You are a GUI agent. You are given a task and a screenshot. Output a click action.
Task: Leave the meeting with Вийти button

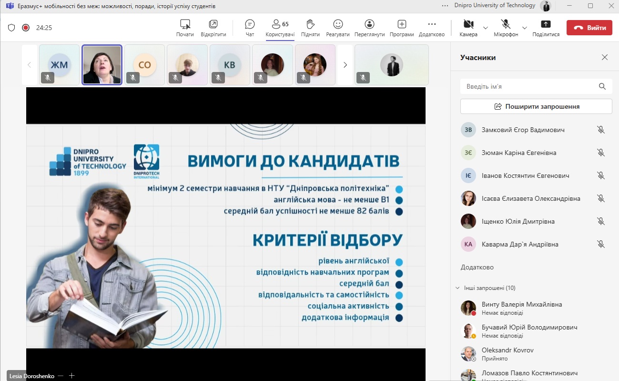click(589, 28)
